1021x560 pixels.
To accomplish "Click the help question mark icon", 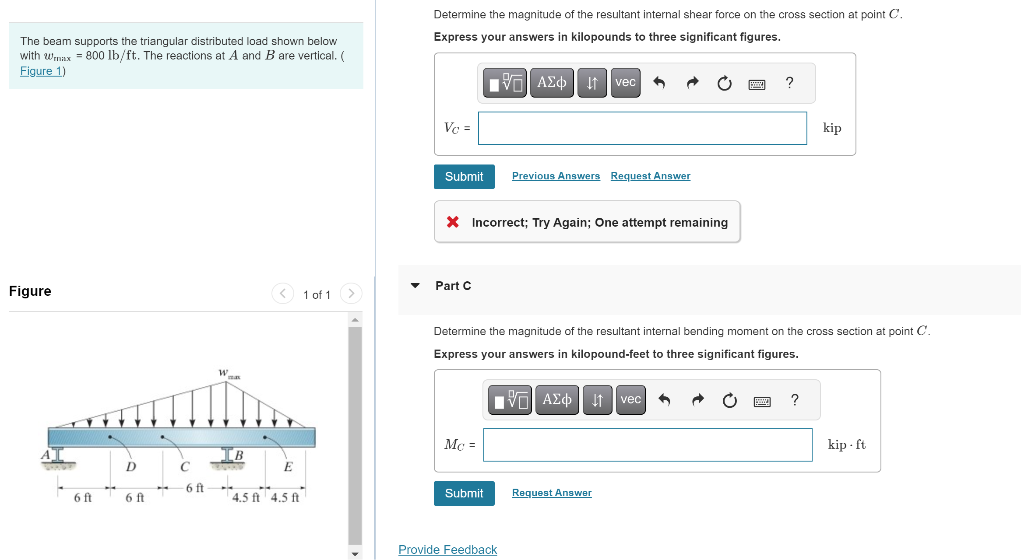I will [789, 83].
